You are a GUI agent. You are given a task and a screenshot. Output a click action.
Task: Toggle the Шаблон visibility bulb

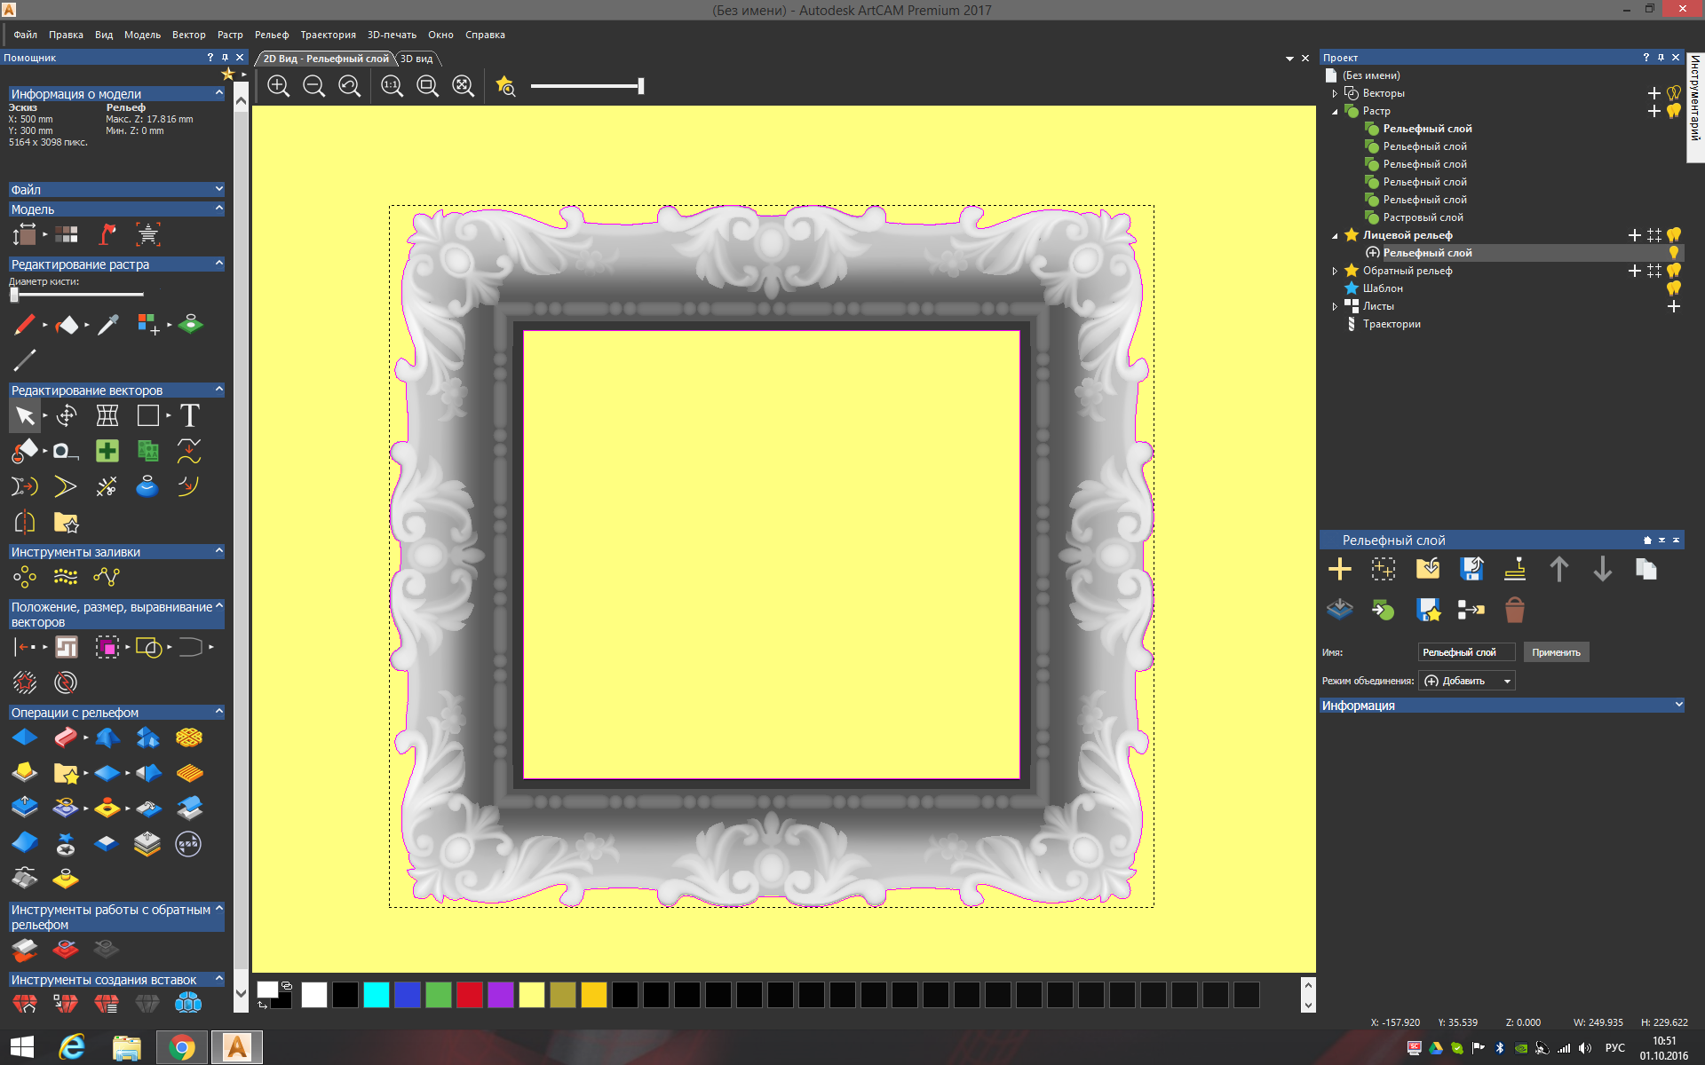[1673, 288]
